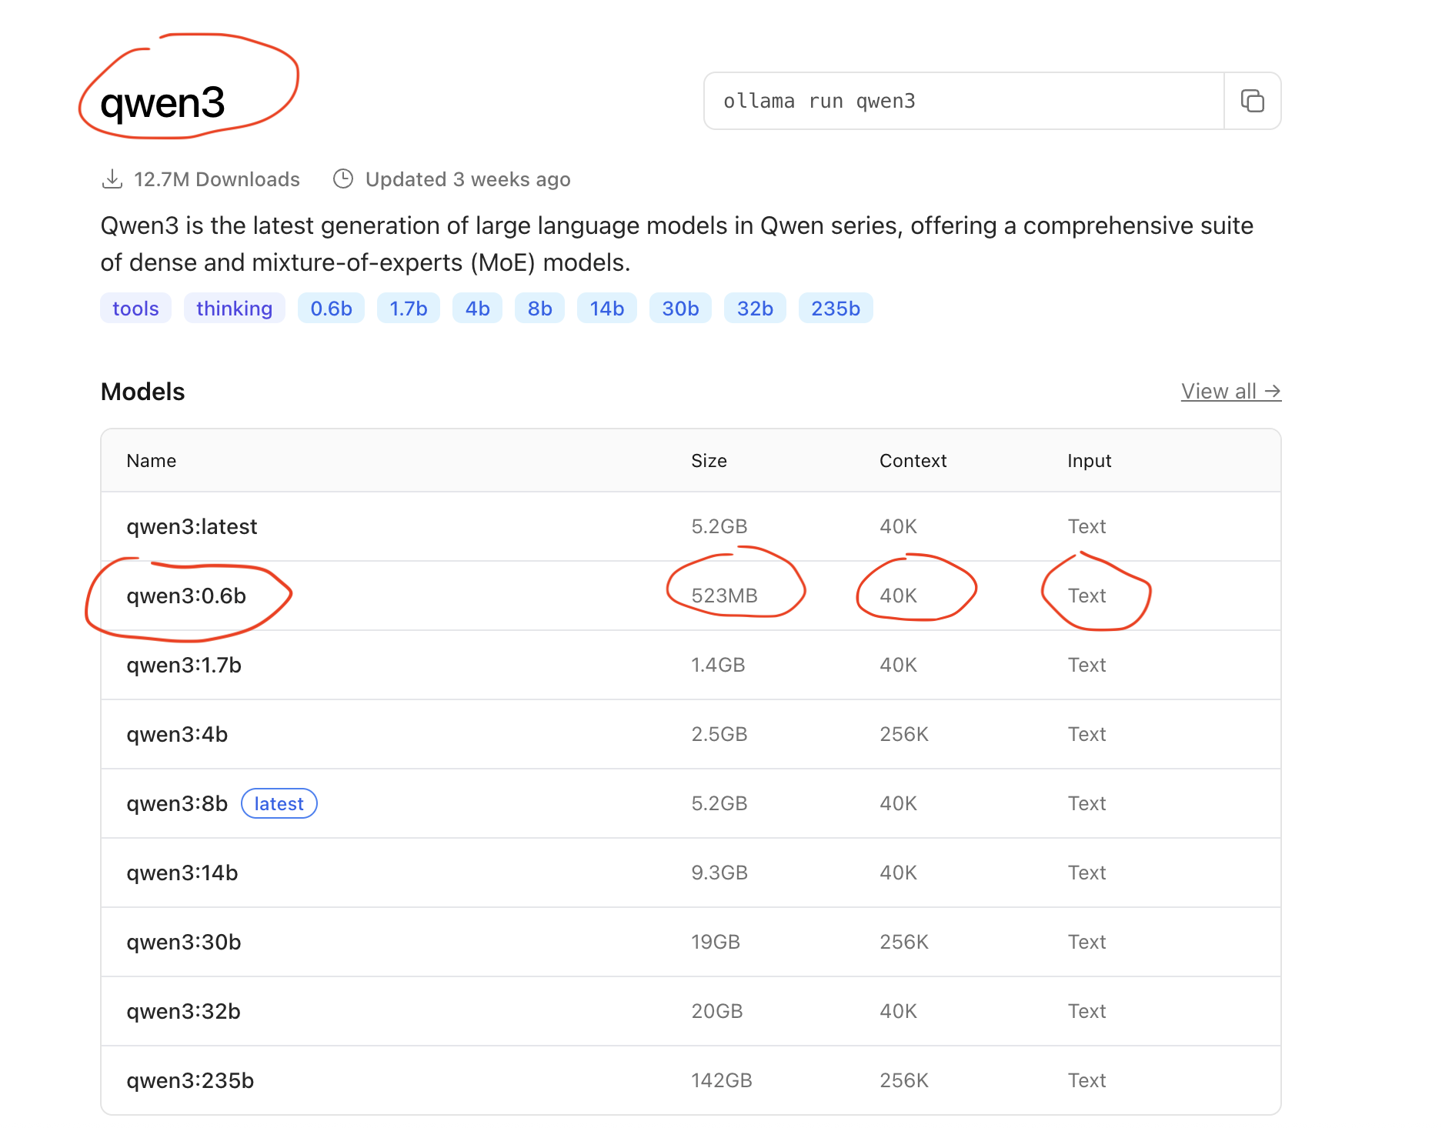
Task: Open the qwen3:0.6b model
Action: (186, 596)
